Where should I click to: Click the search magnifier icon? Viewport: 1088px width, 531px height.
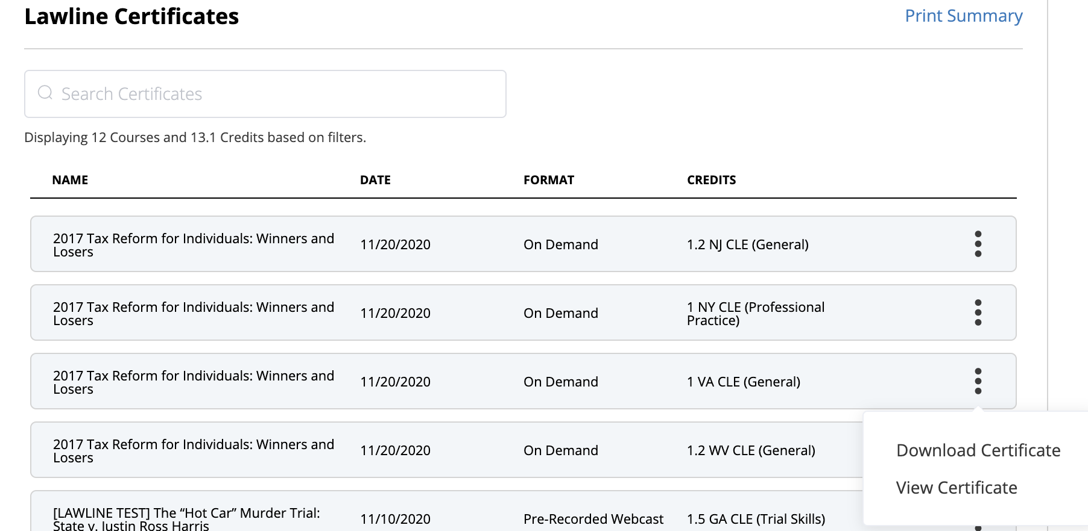(x=45, y=93)
